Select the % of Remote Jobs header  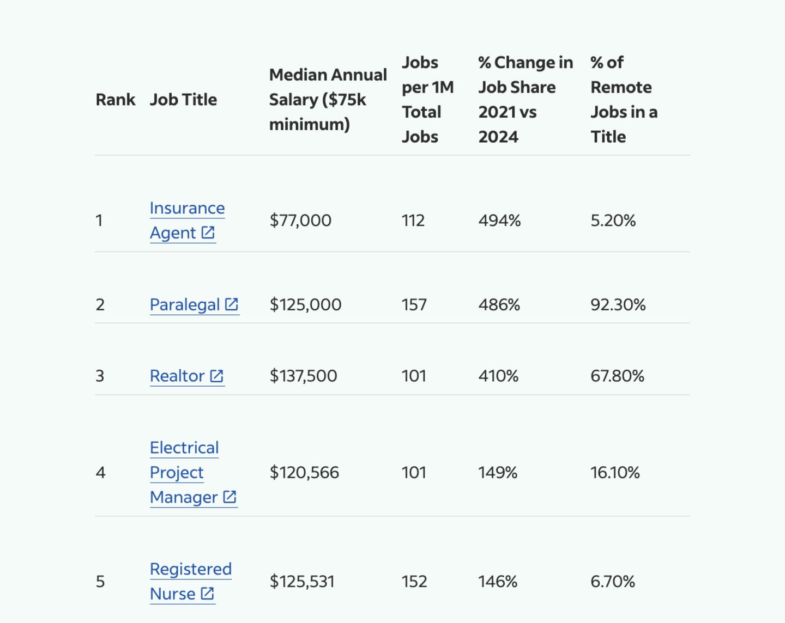(624, 100)
